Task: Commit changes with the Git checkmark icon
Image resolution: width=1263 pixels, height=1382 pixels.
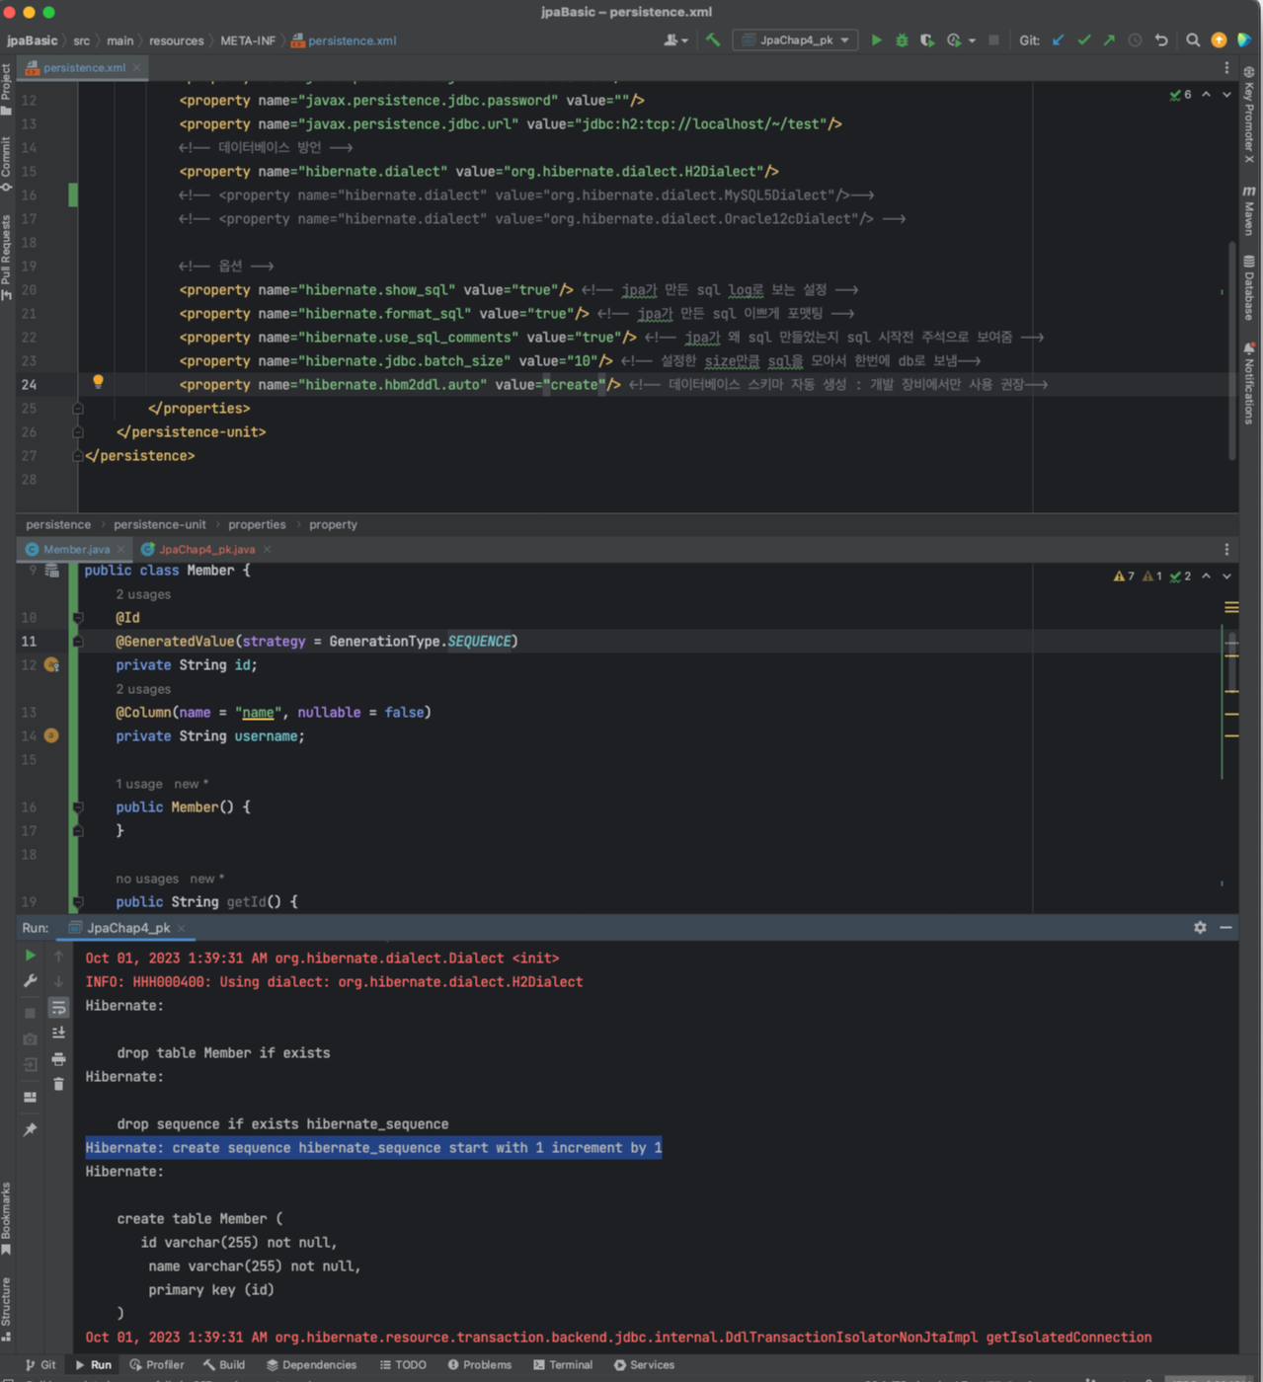Action: coord(1084,40)
